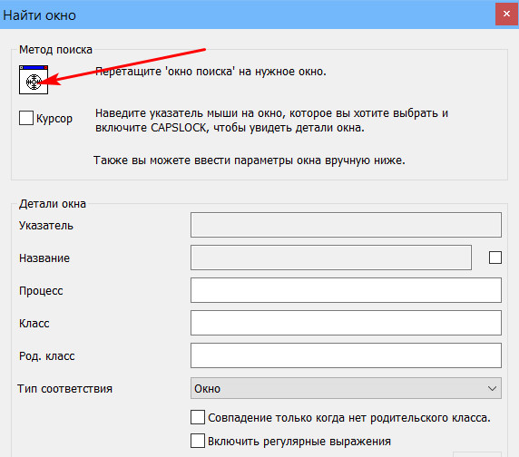The width and height of the screenshot is (519, 457).
Task: Click the Род. класс input field
Action: 346,355
